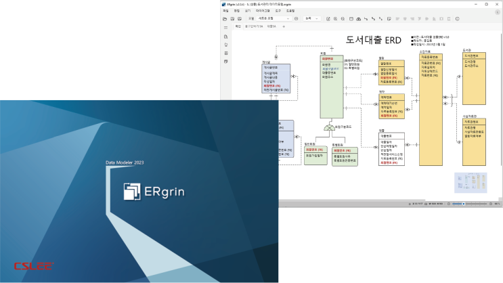Click the 도서대출 ERD diagram title

[x=374, y=40]
